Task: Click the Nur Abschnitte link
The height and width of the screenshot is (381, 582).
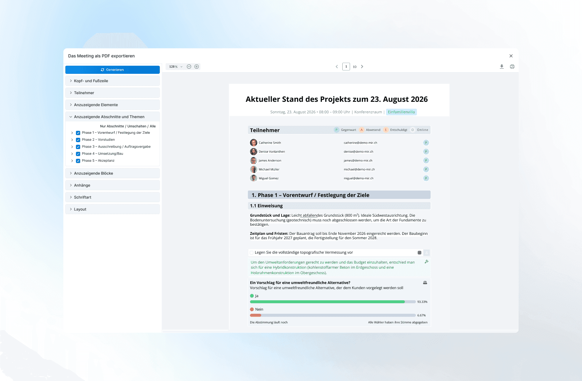Action: click(112, 126)
